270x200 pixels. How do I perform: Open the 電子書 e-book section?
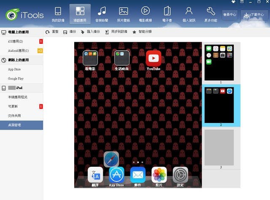(x=167, y=14)
